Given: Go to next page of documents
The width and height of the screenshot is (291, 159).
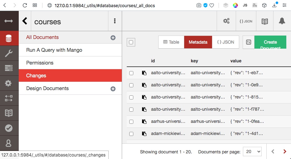Looking at the screenshot, I should pyautogui.click(x=285, y=152).
